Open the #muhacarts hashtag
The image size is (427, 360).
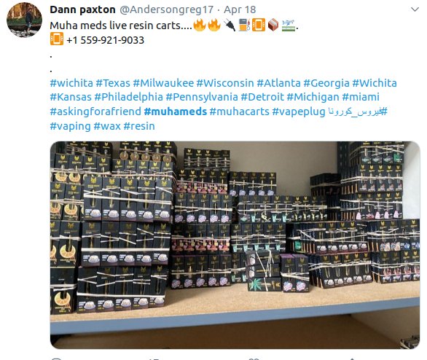pyautogui.click(x=240, y=111)
